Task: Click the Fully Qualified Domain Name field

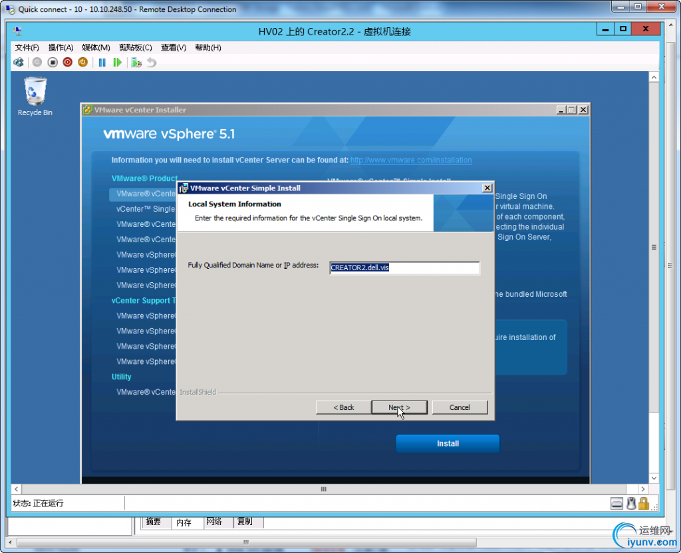Action: point(404,268)
